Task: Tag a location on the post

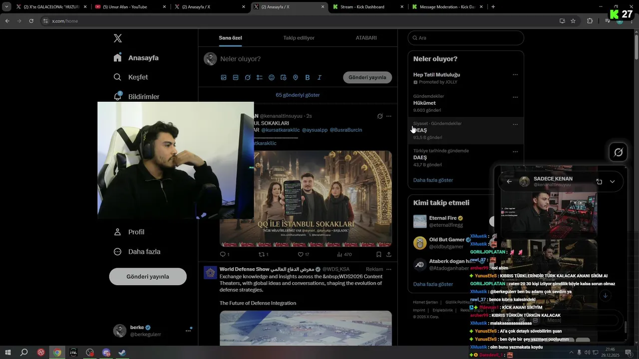Action: click(296, 77)
